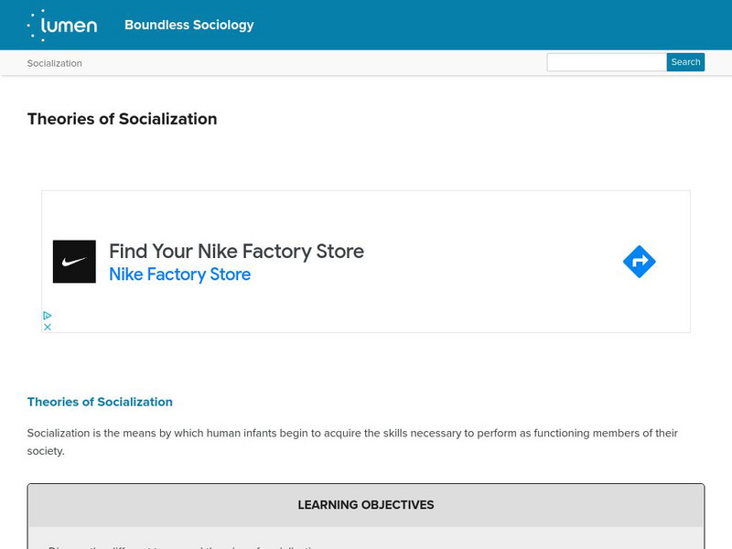
Task: Click the AdChoices triangle icon
Action: [x=48, y=315]
